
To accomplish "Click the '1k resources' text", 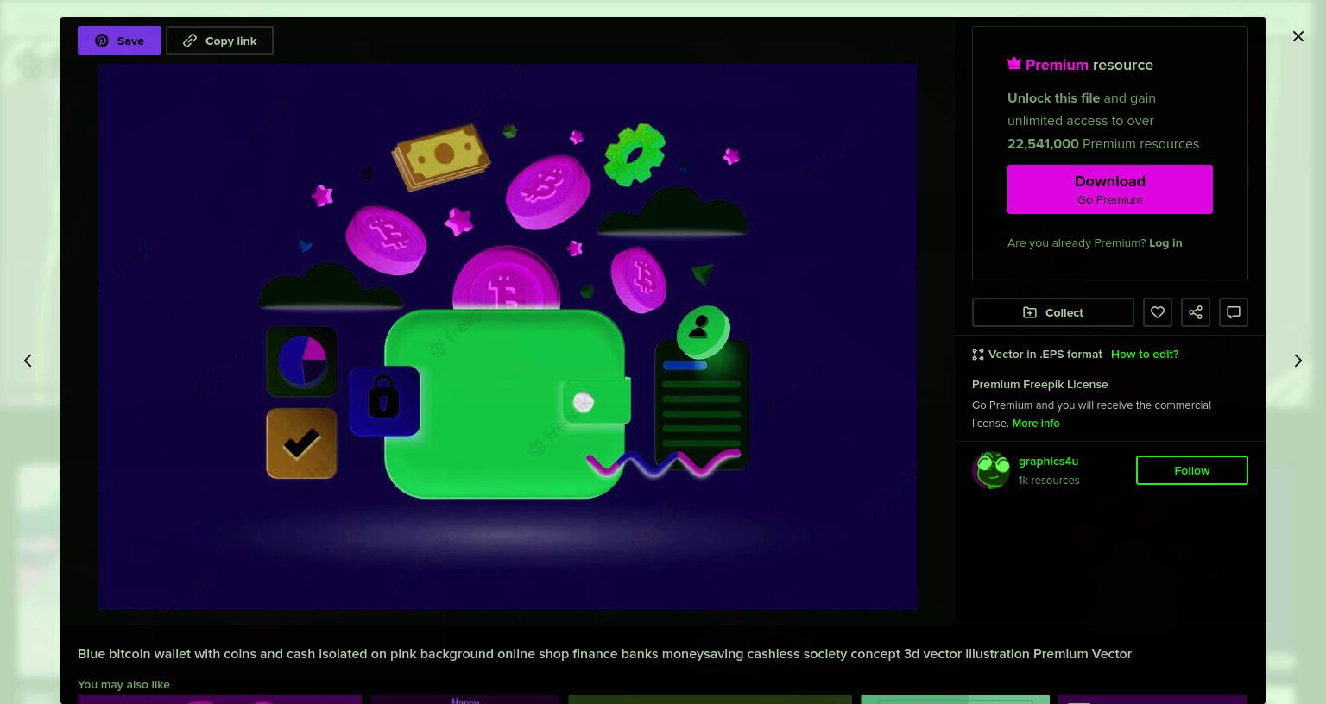I will click(1049, 481).
